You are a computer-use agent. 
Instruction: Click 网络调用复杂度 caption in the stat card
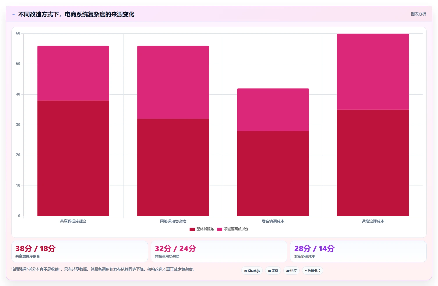pos(167,256)
